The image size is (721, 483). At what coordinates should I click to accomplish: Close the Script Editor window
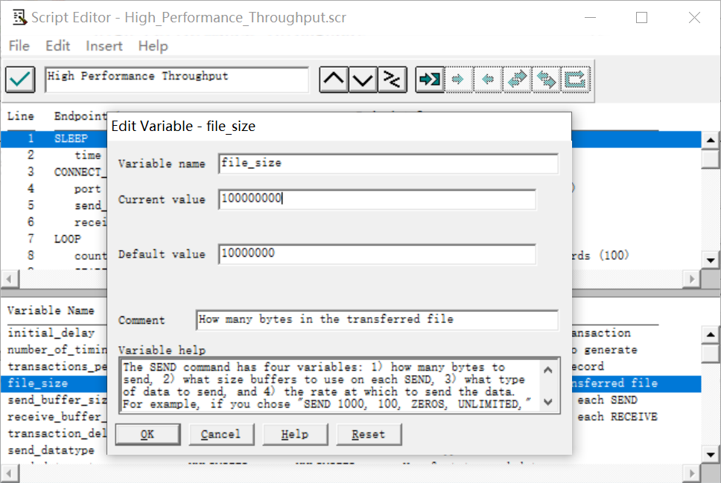[x=694, y=17]
